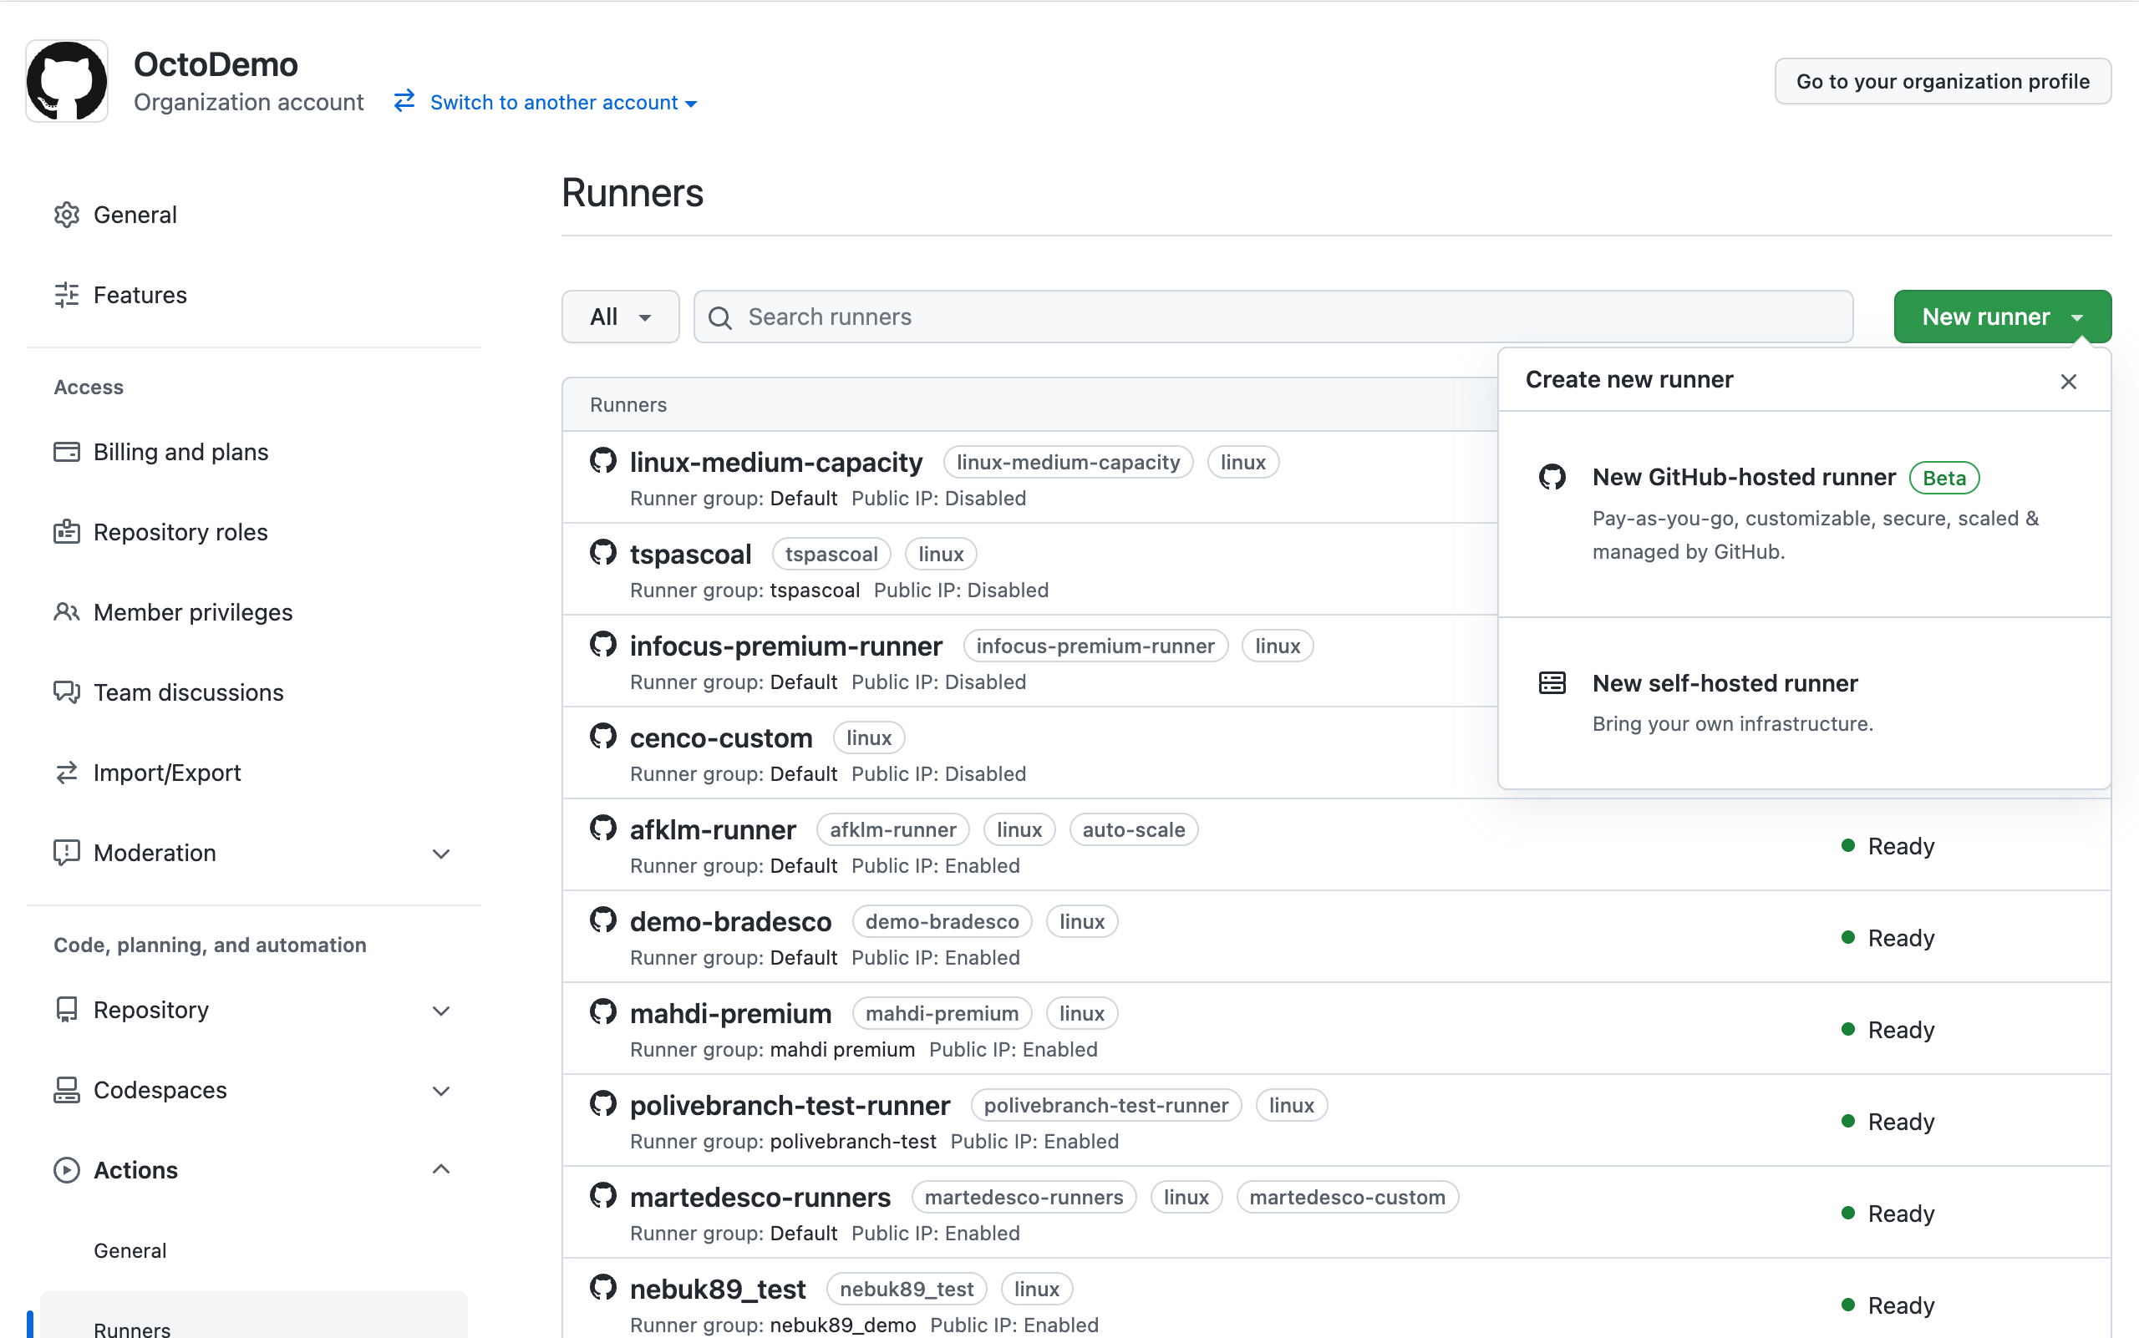The image size is (2139, 1338).
Task: Click the OctoDemo organization avatar
Action: [x=66, y=80]
